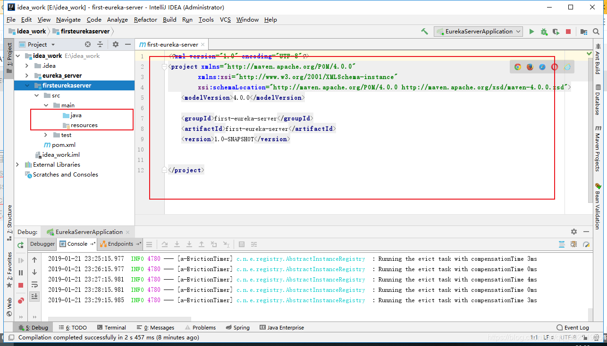Toggle the Z: Structure side panel
Image resolution: width=607 pixels, height=346 pixels.
pos(9,223)
